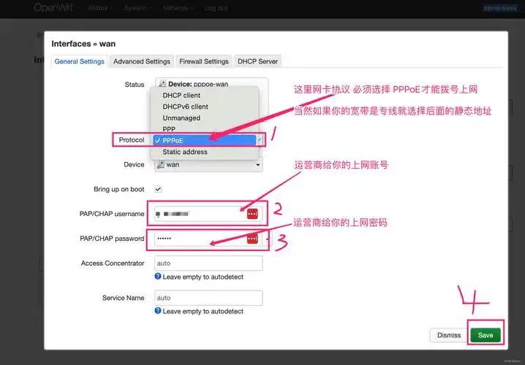Click help icon under Access Concentrator
The width and height of the screenshot is (525, 365).
pos(158,277)
